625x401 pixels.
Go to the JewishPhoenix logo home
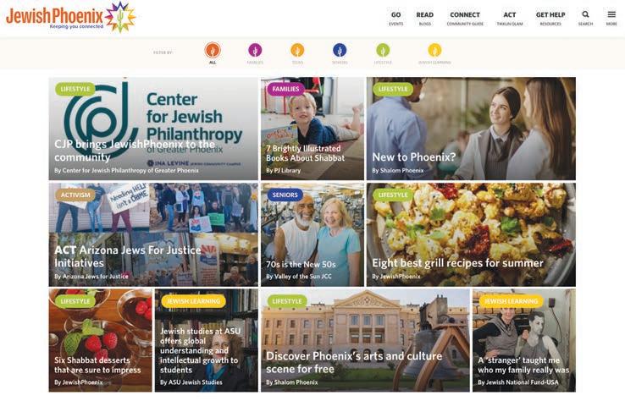point(71,17)
